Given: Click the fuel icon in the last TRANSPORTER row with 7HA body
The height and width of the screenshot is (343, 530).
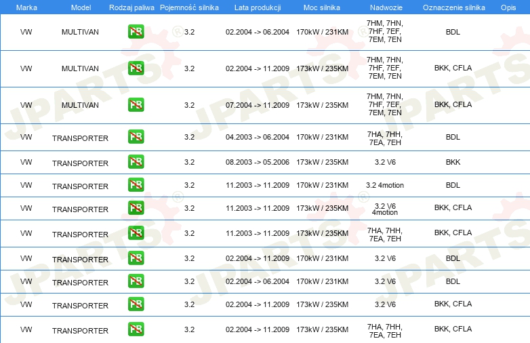Looking at the screenshot, I should click(136, 329).
